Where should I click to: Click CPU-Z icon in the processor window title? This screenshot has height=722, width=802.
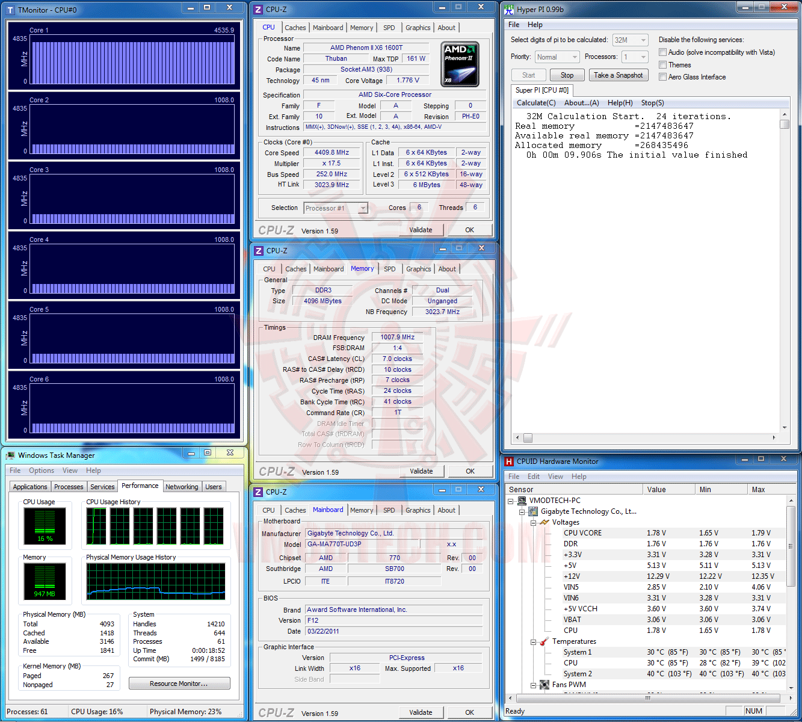tap(258, 10)
